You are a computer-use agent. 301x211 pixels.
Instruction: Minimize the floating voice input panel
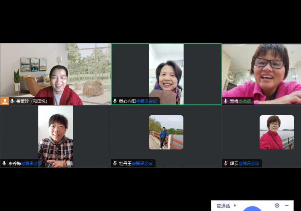[287, 205]
